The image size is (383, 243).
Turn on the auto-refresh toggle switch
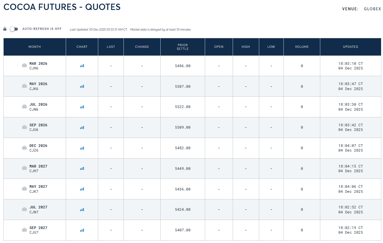pyautogui.click(x=14, y=29)
